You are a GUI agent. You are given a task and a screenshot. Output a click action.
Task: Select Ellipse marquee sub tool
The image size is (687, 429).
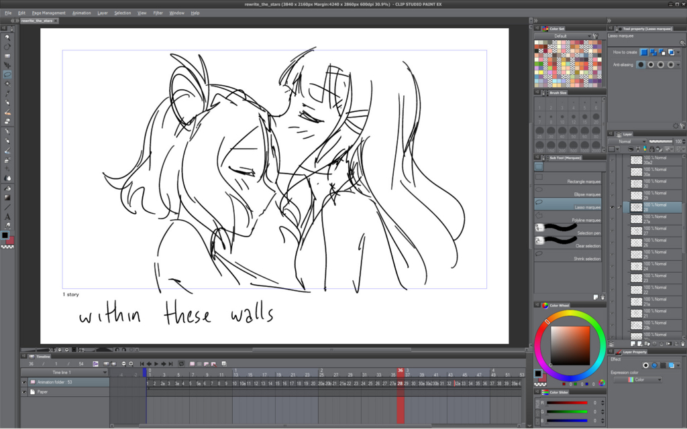tap(568, 191)
